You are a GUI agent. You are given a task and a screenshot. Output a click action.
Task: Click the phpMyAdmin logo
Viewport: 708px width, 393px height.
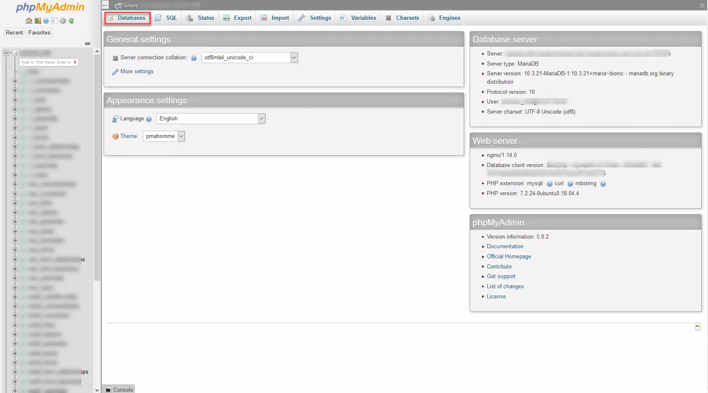[50, 8]
